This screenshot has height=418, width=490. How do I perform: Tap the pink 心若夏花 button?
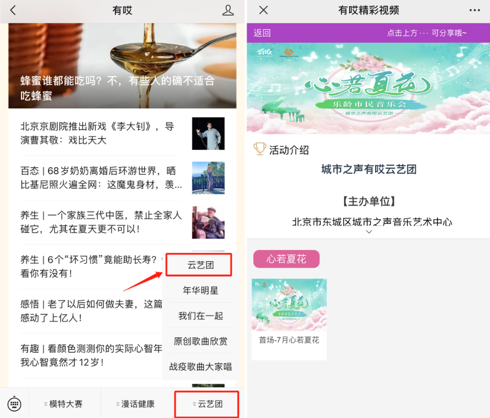(x=286, y=259)
